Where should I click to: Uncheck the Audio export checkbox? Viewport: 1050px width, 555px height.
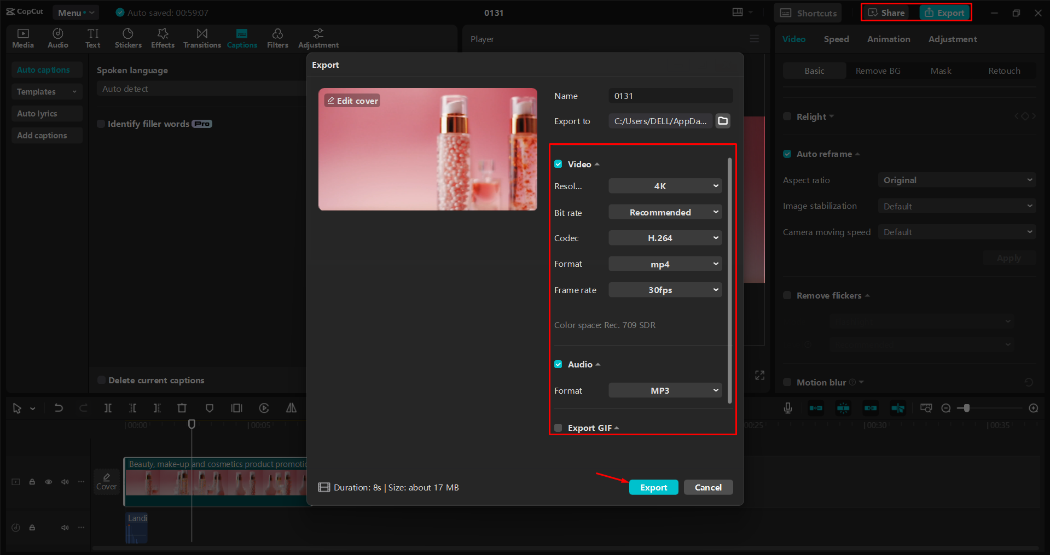pyautogui.click(x=558, y=364)
